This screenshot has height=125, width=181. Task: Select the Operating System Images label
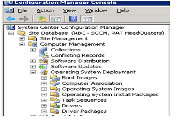pos(98,89)
